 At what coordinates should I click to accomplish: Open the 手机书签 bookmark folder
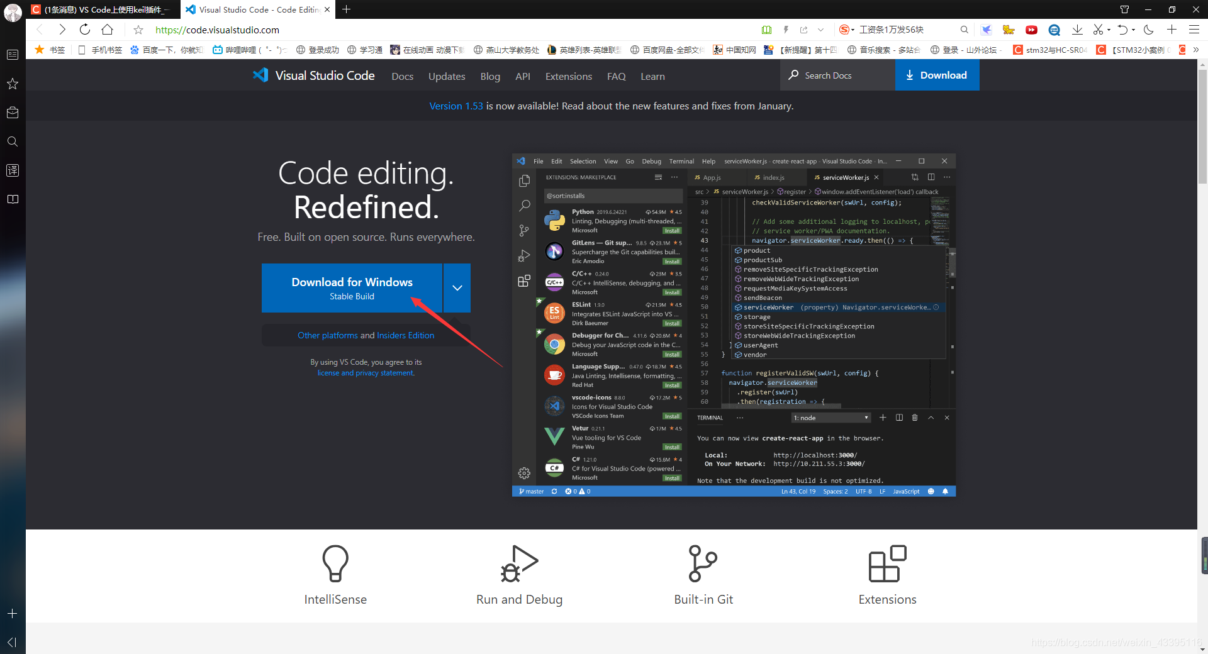100,50
